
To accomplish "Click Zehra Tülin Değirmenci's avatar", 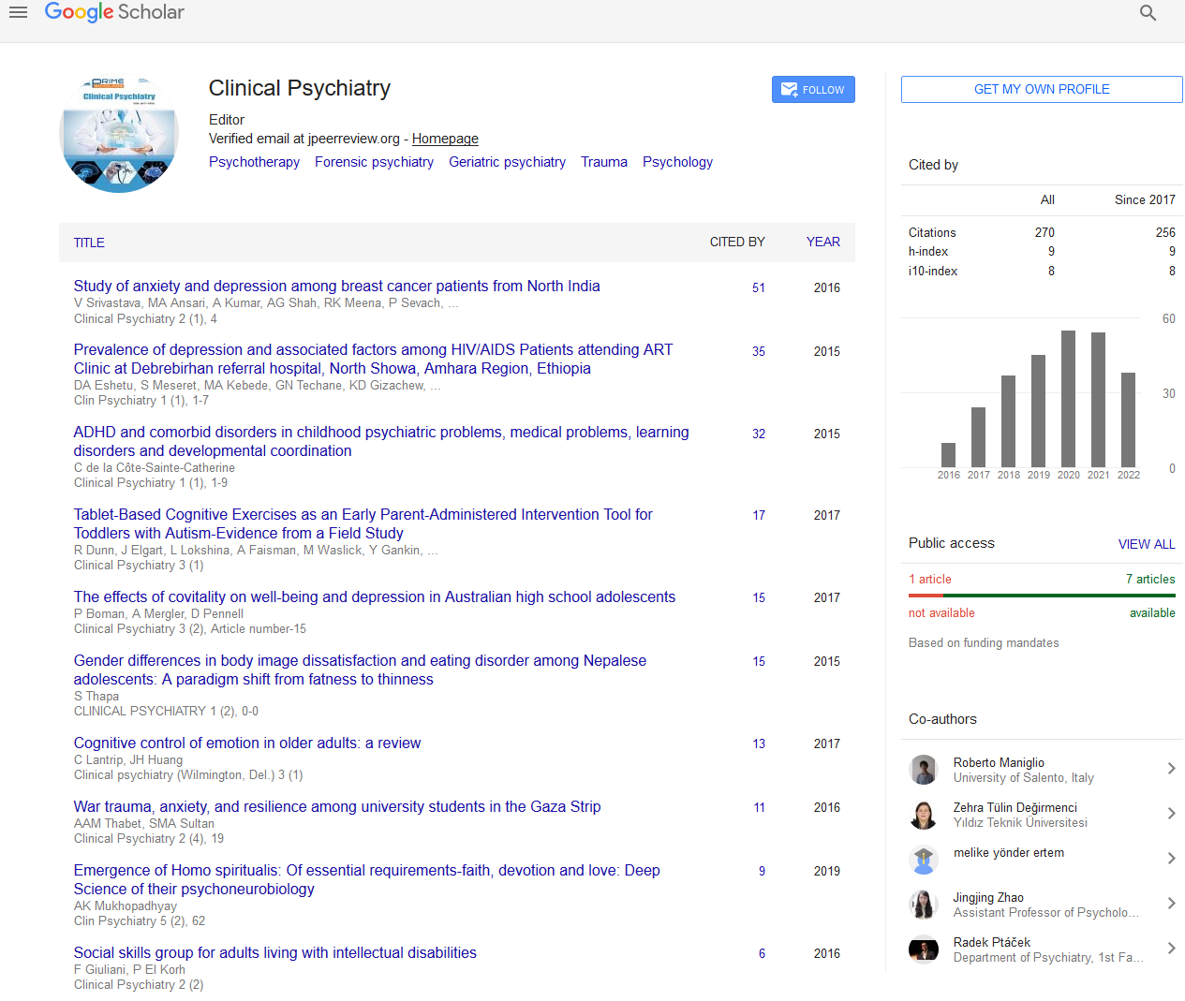I will pos(924,815).
